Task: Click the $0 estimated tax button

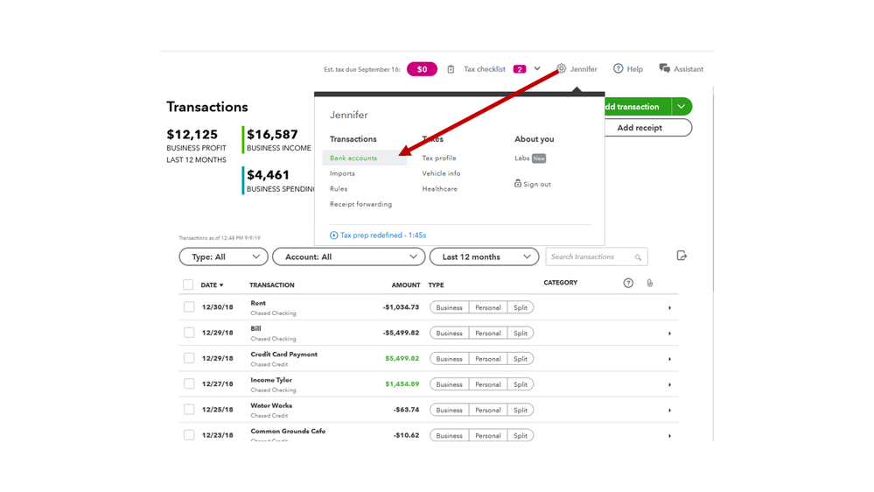Action: 422,69
